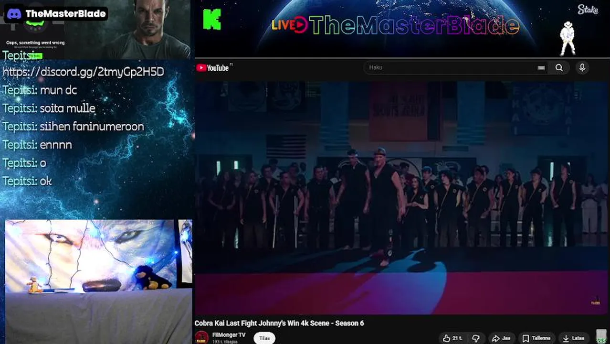Like the video with thumbs-up
Image resolution: width=610 pixels, height=344 pixels.
[x=452, y=338]
